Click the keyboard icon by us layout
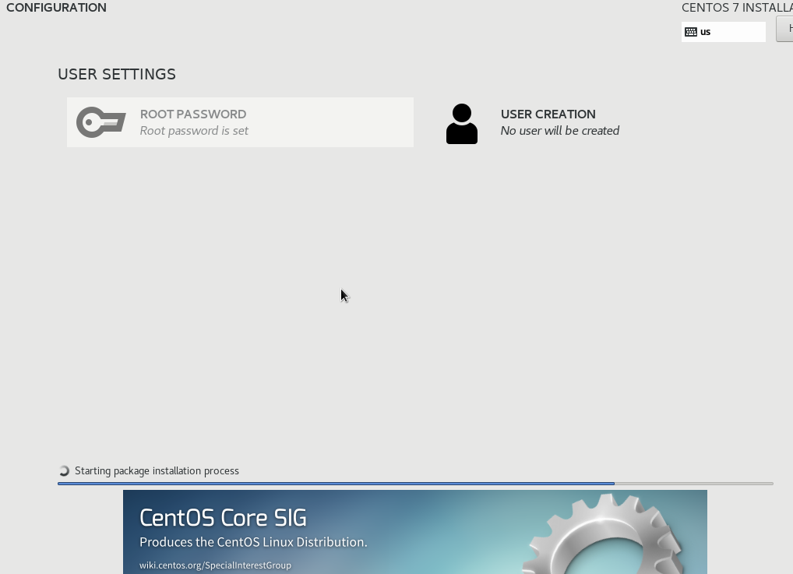This screenshot has height=574, width=793. (691, 32)
